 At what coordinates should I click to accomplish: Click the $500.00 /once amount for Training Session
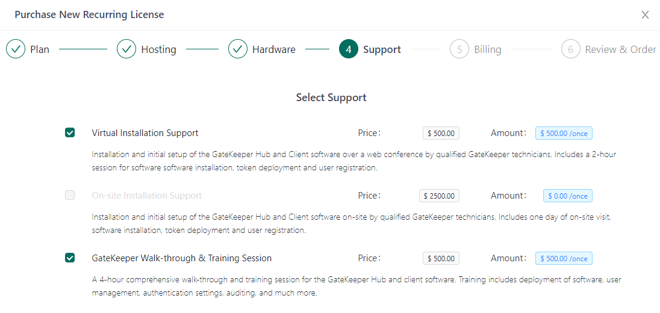point(564,258)
